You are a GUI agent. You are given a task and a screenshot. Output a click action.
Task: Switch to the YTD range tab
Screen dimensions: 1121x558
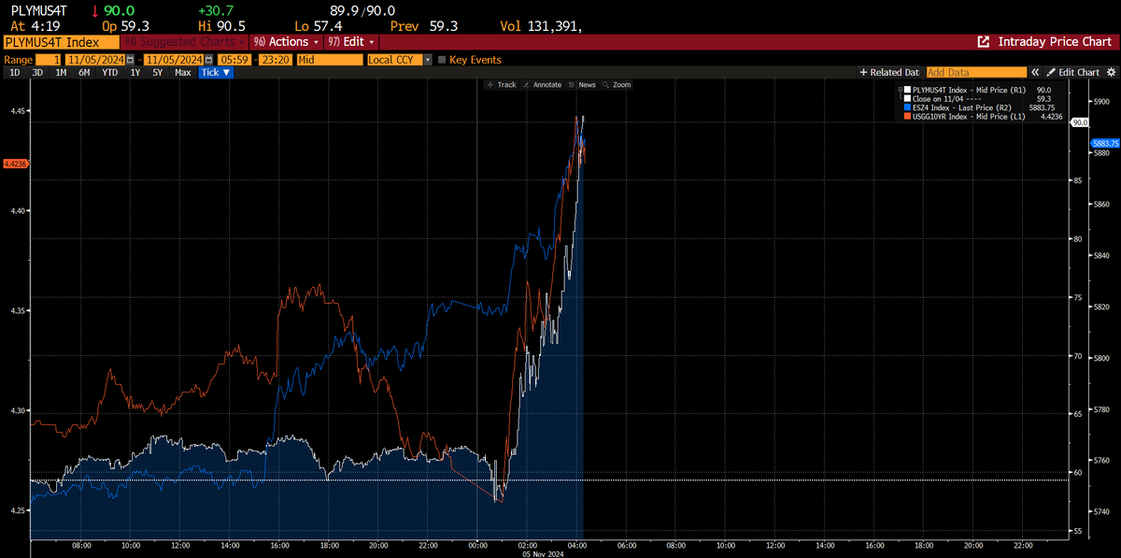[x=110, y=72]
